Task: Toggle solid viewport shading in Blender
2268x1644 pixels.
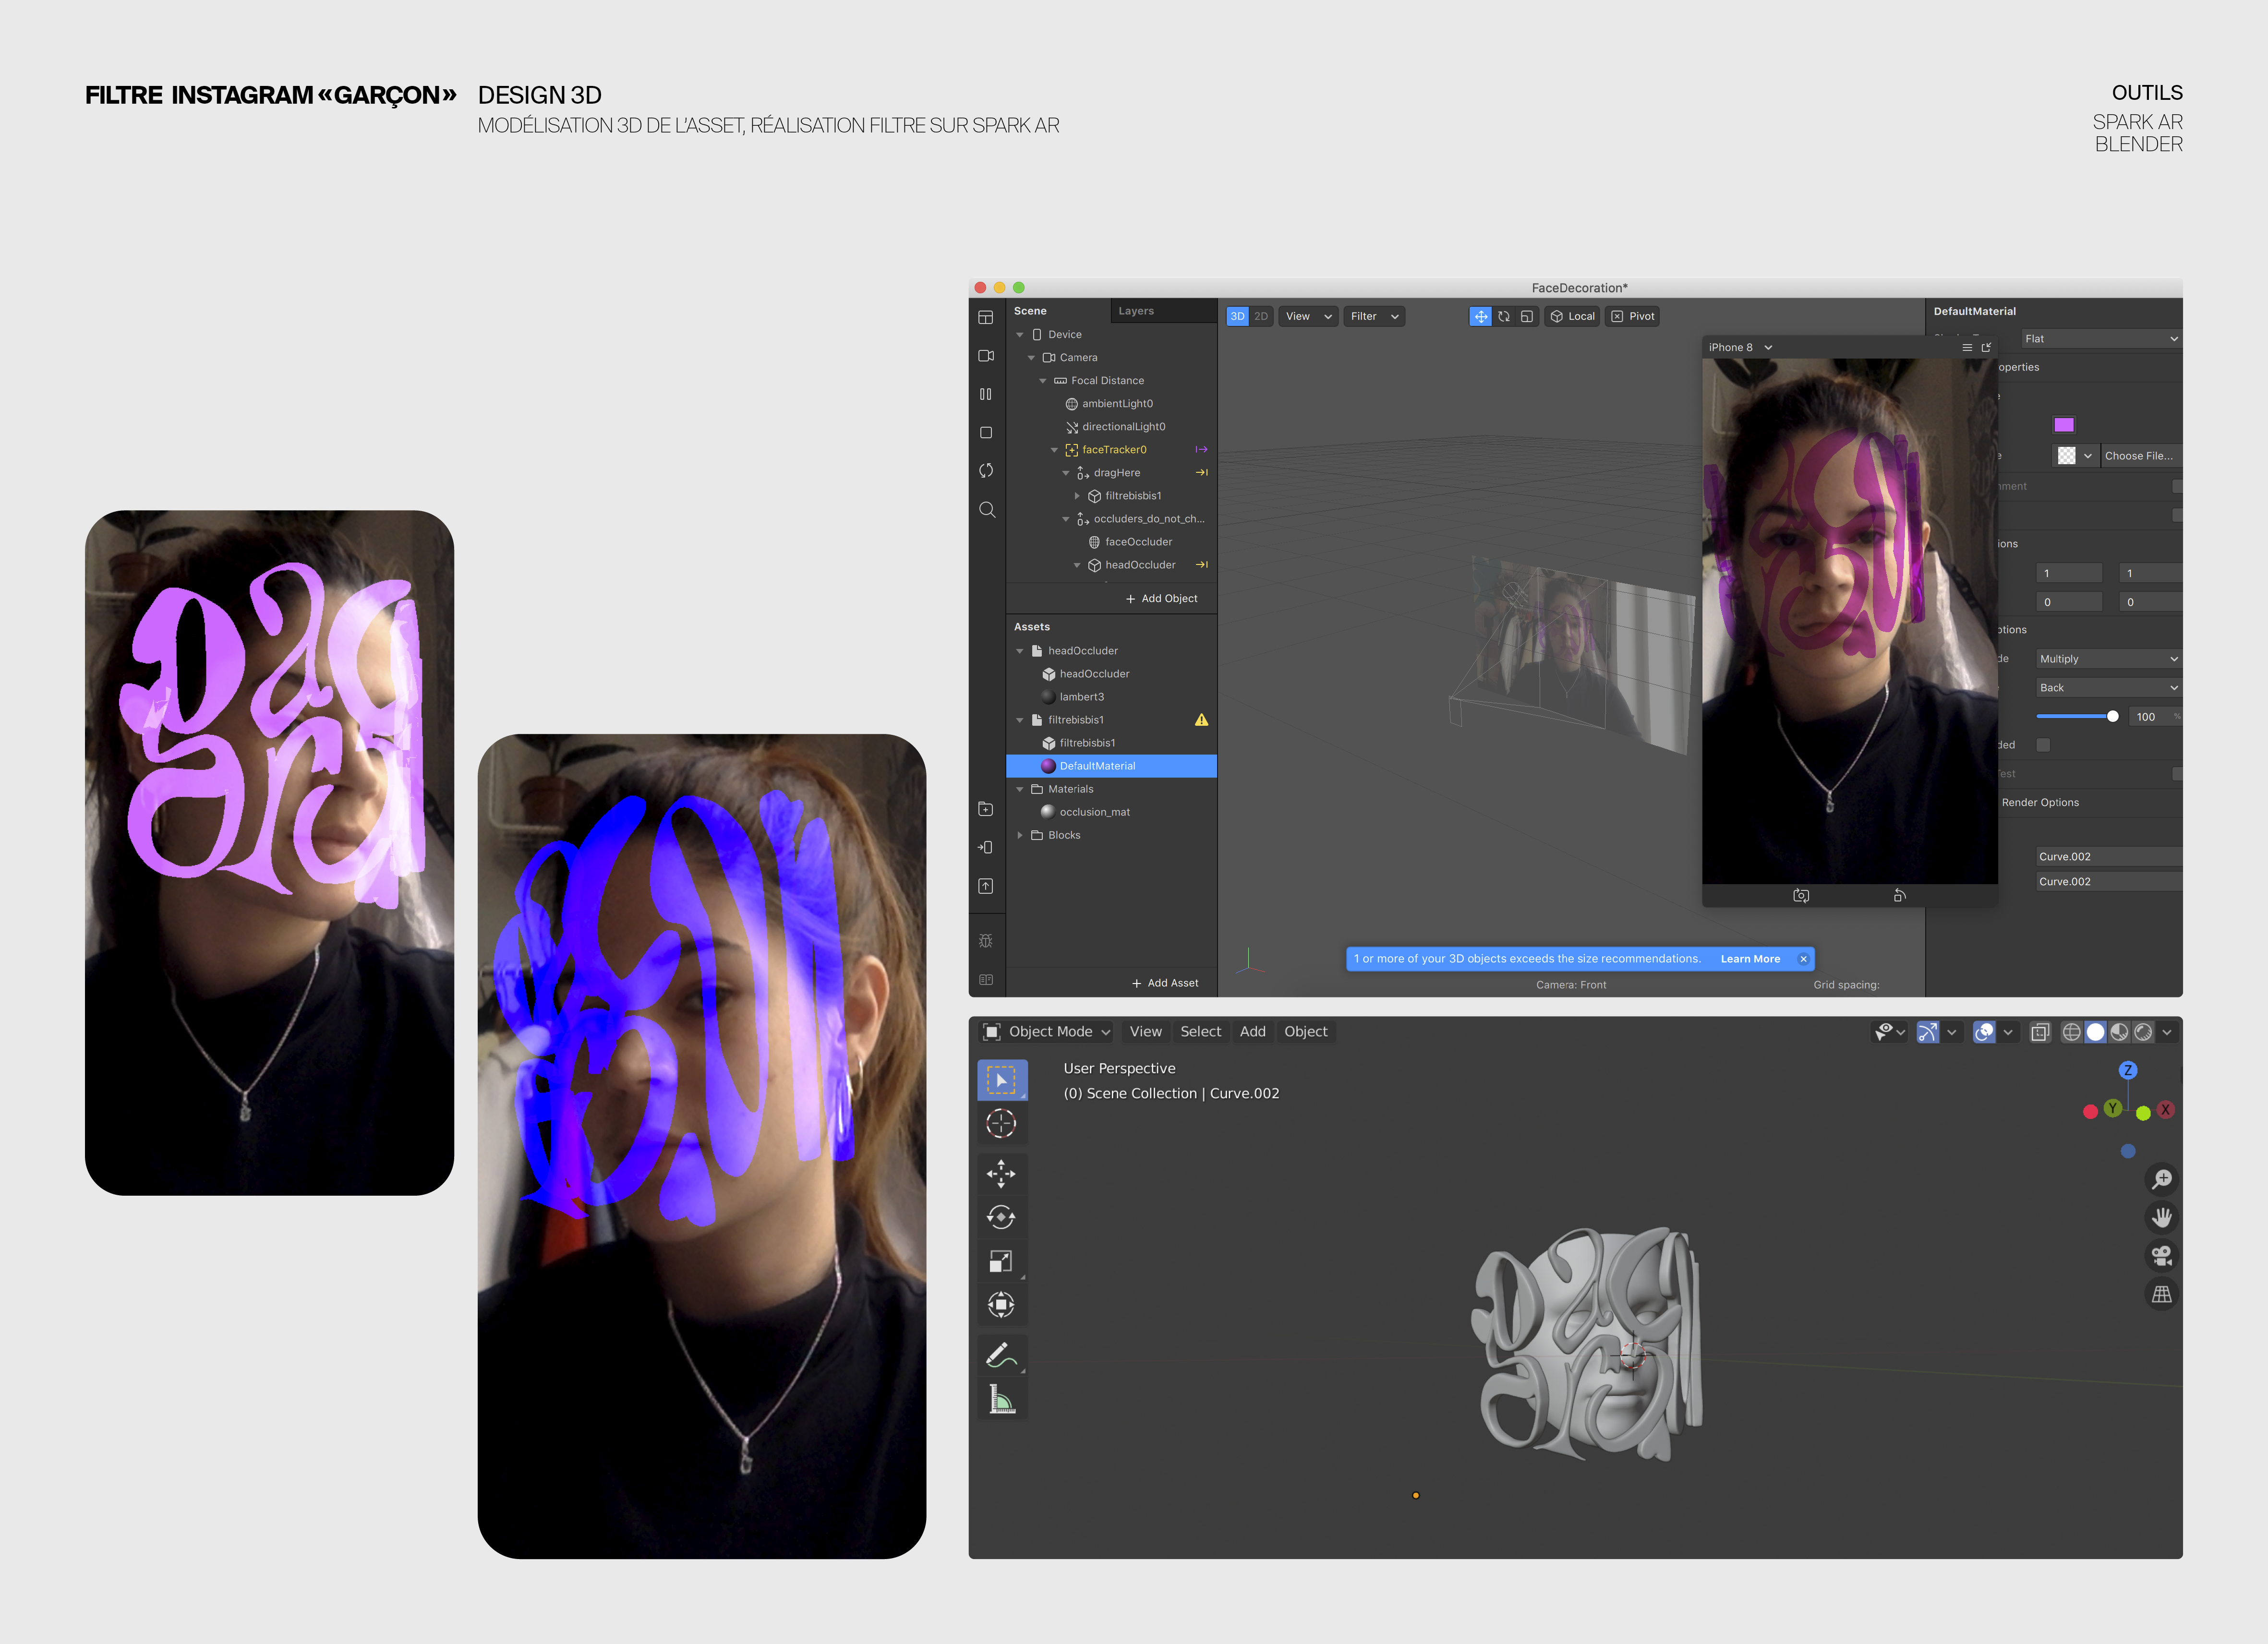Action: 2095,1032
